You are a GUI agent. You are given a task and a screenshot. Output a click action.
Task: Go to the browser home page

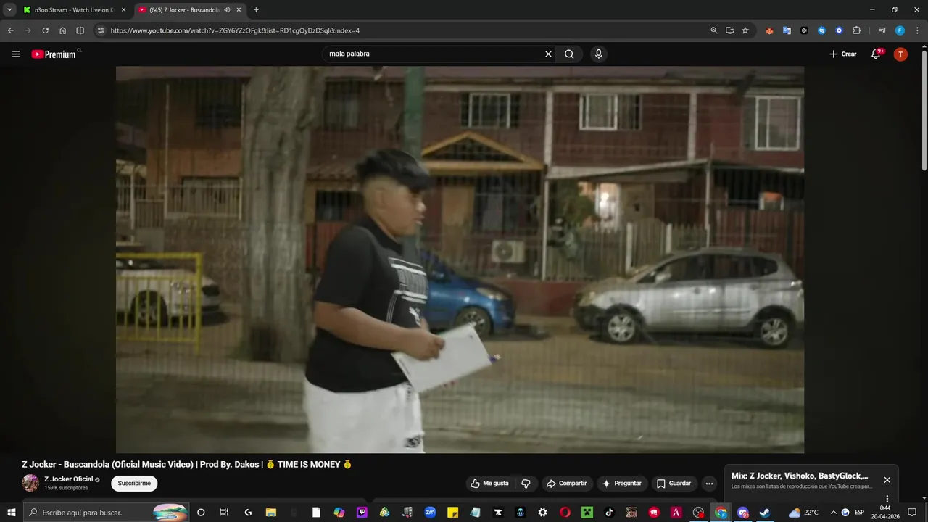coord(63,30)
